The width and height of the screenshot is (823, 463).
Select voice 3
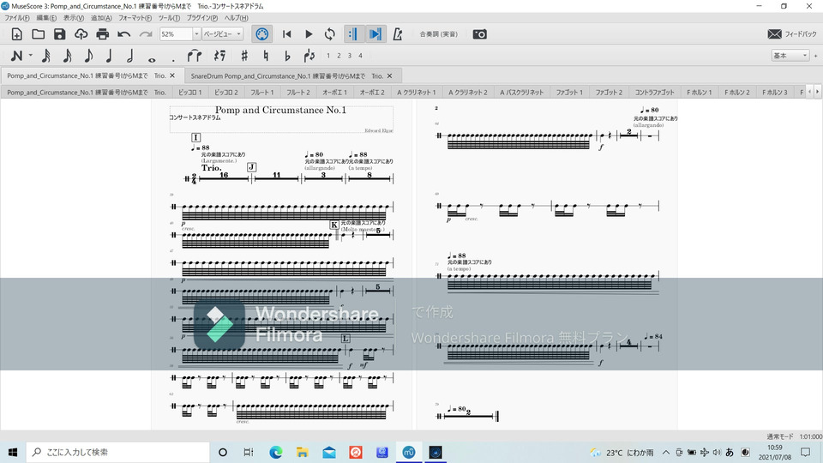point(350,56)
